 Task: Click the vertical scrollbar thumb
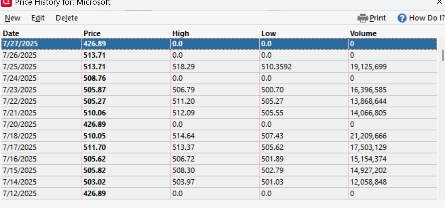click(x=443, y=55)
